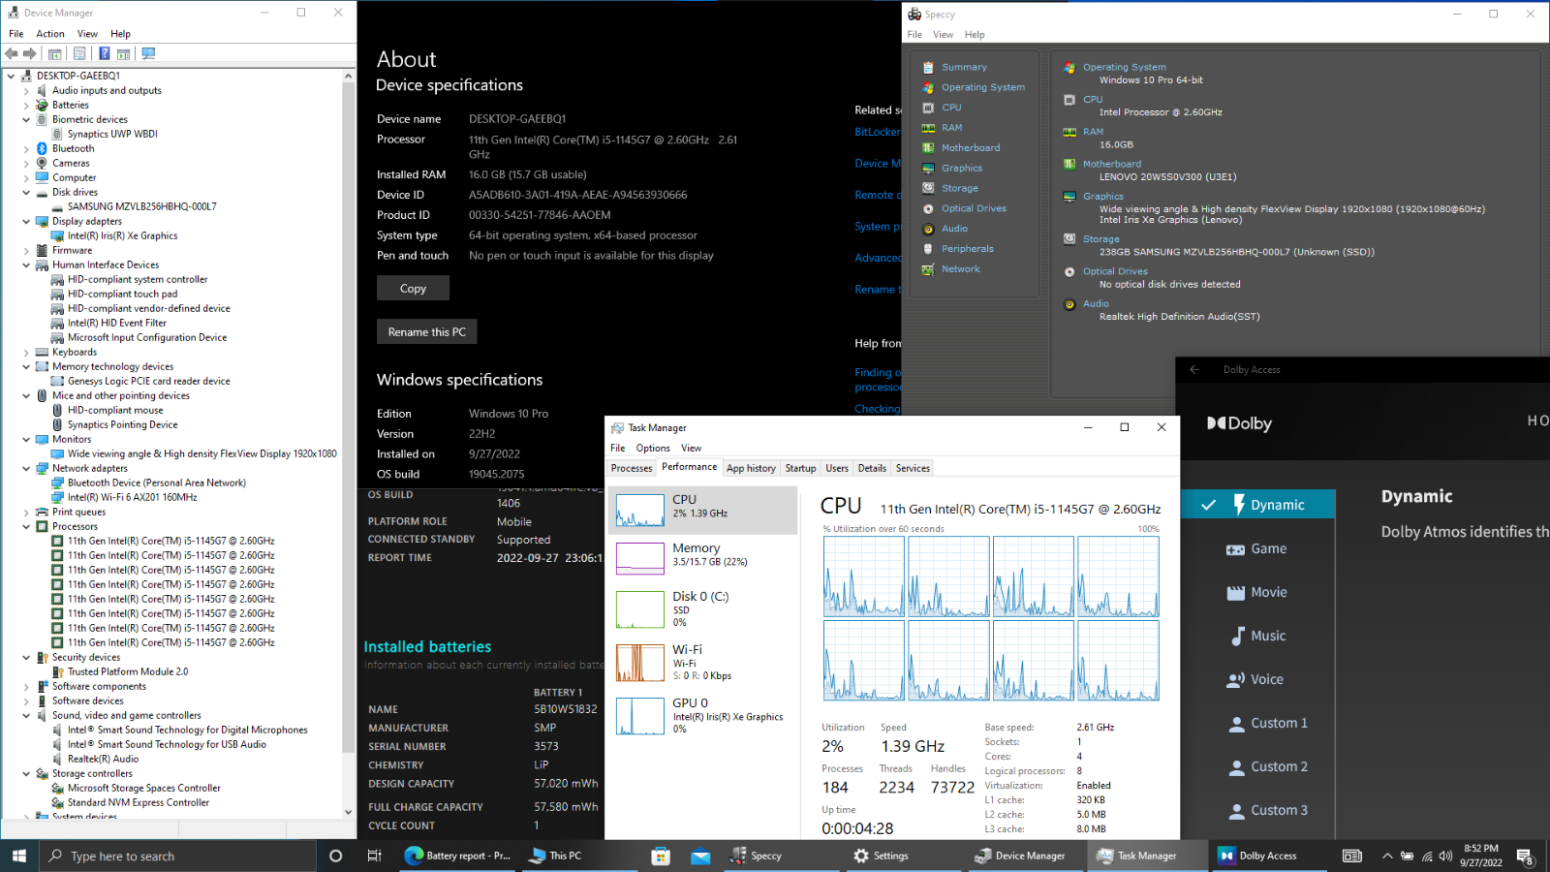Select the Game profile in Dolby Access
This screenshot has height=872, width=1550.
(1257, 548)
